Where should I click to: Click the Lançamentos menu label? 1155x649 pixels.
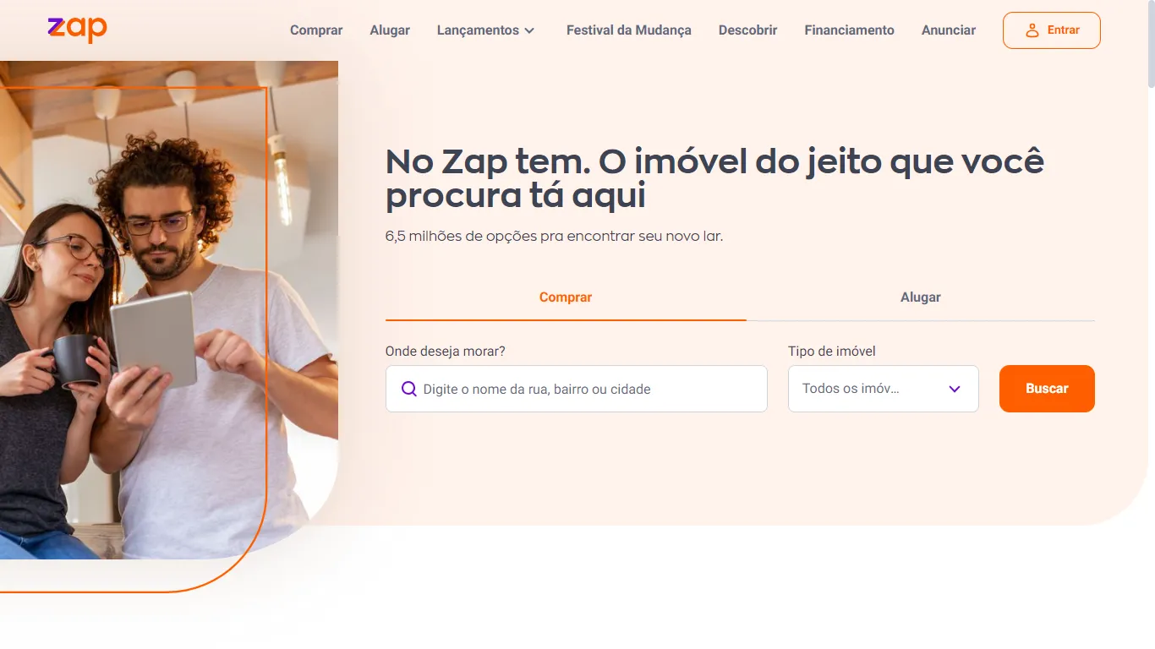tap(478, 30)
